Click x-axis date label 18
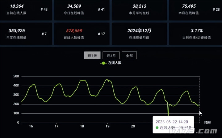This screenshot has width=222, height=138. tap(82, 126)
